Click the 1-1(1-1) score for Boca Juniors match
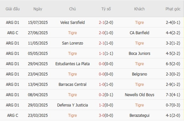Viewport: 184px width, 121px height. pos(106,53)
